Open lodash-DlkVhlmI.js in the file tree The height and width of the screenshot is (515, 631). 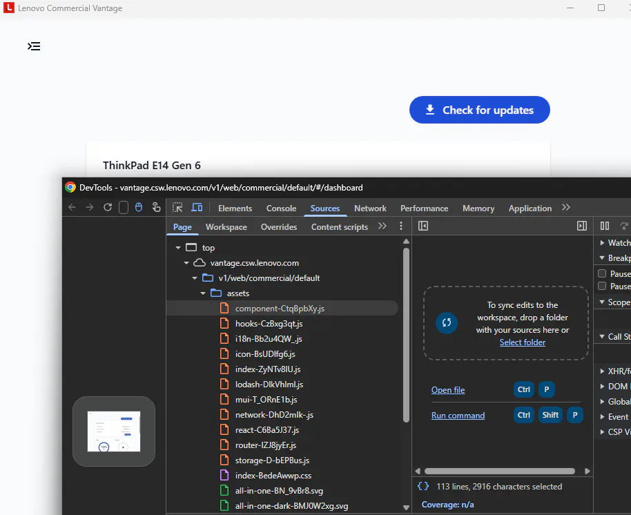[x=269, y=385]
